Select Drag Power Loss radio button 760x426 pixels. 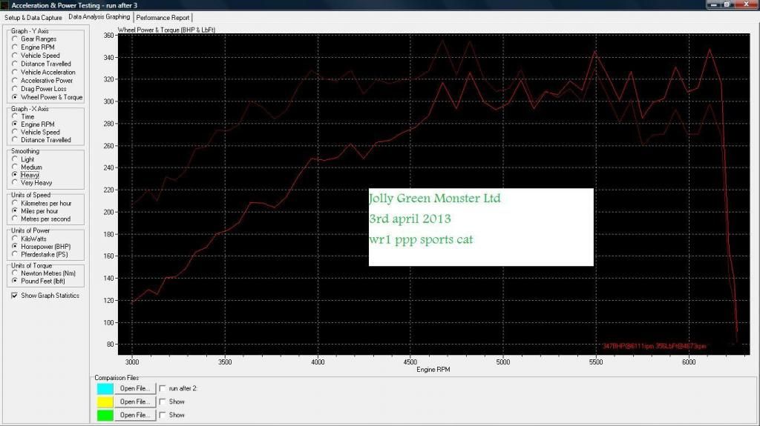pyautogui.click(x=15, y=89)
